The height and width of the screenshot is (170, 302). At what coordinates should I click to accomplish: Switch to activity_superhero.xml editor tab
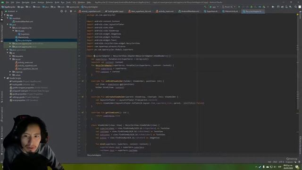90,11
